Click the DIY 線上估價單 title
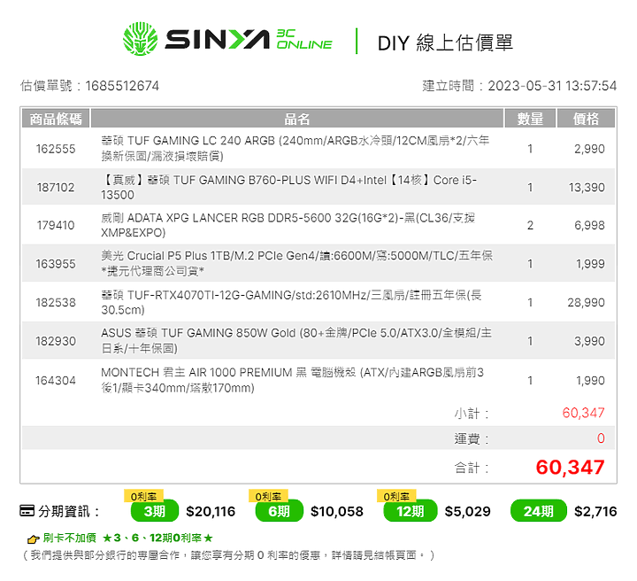Screen dimensions: 637x581 [x=445, y=43]
